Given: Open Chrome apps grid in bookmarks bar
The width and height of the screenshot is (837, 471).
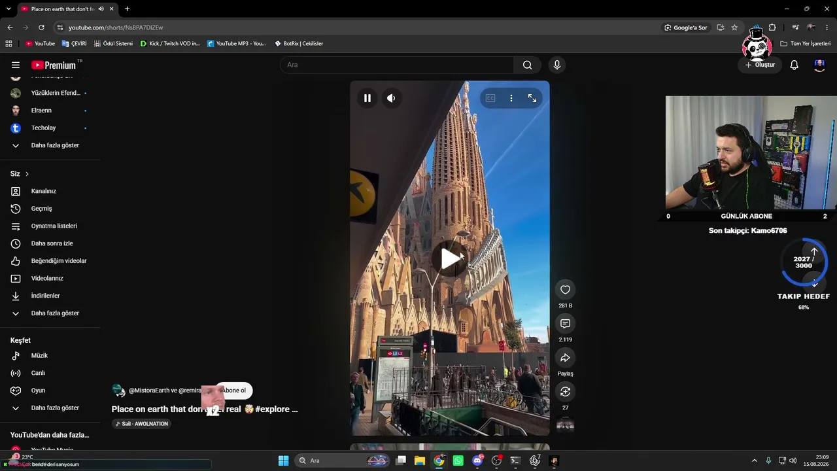Looking at the screenshot, I should [x=9, y=44].
